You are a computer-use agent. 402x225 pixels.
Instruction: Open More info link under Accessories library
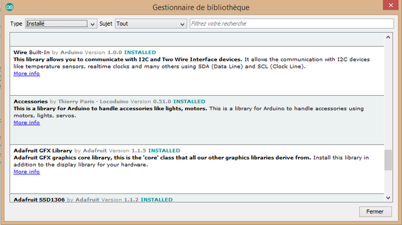[x=26, y=123]
